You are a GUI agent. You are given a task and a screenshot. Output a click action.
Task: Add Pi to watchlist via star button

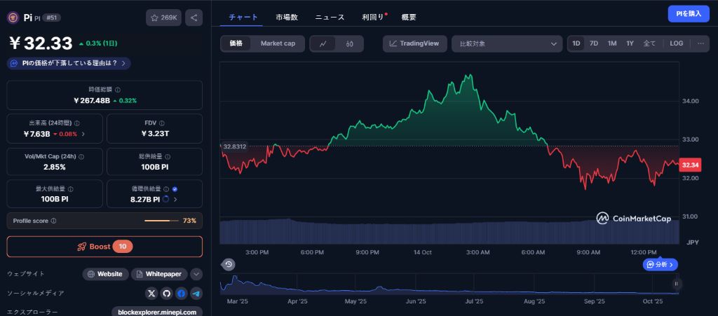tap(163, 18)
